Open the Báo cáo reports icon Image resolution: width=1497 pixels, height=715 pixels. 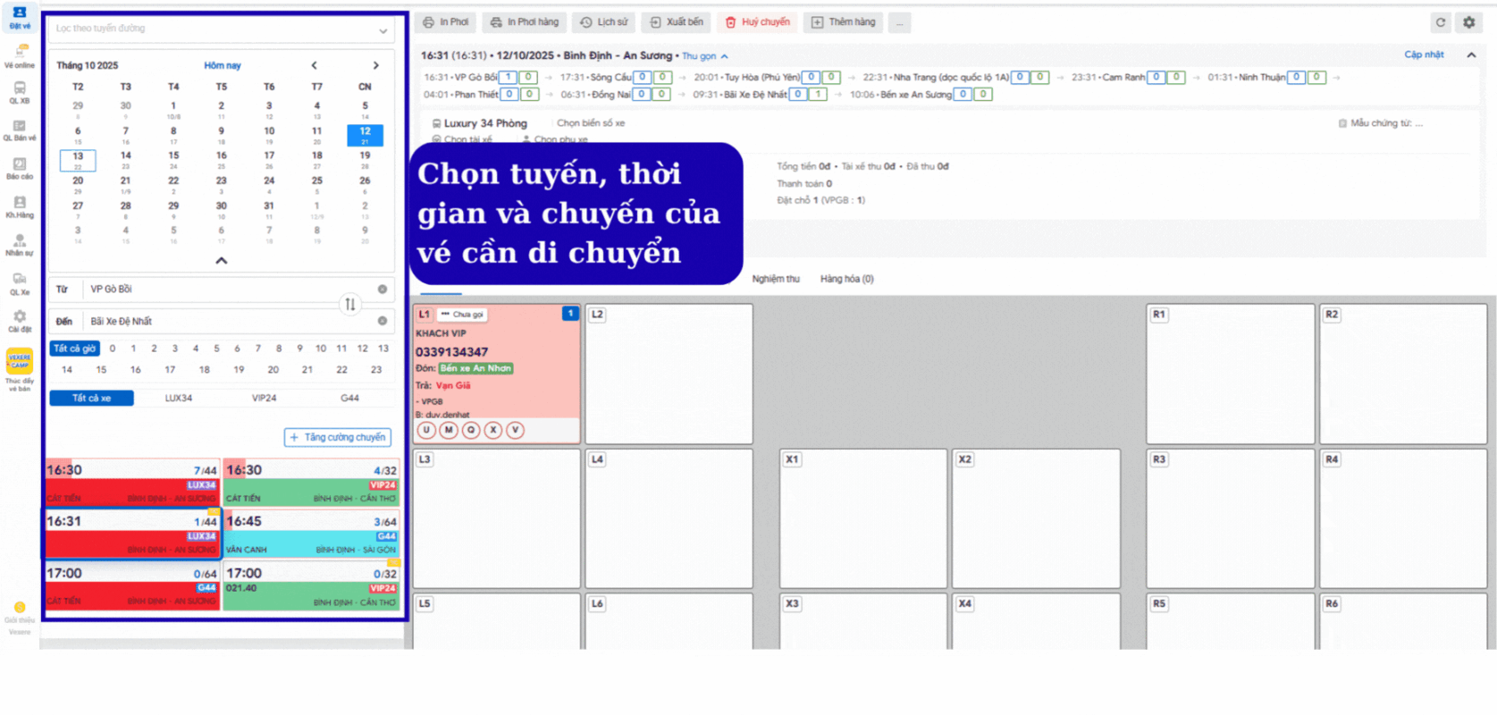(x=19, y=168)
